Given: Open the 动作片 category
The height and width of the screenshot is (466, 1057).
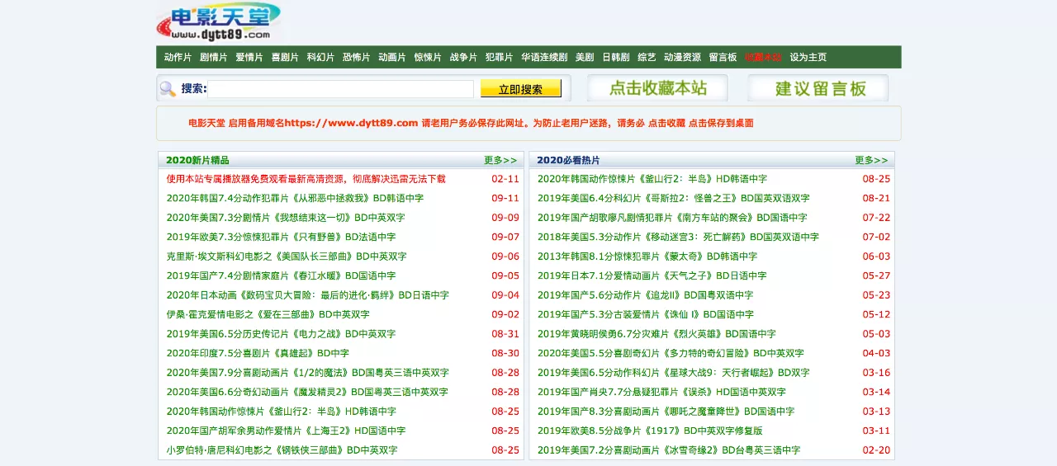Looking at the screenshot, I should [x=178, y=57].
